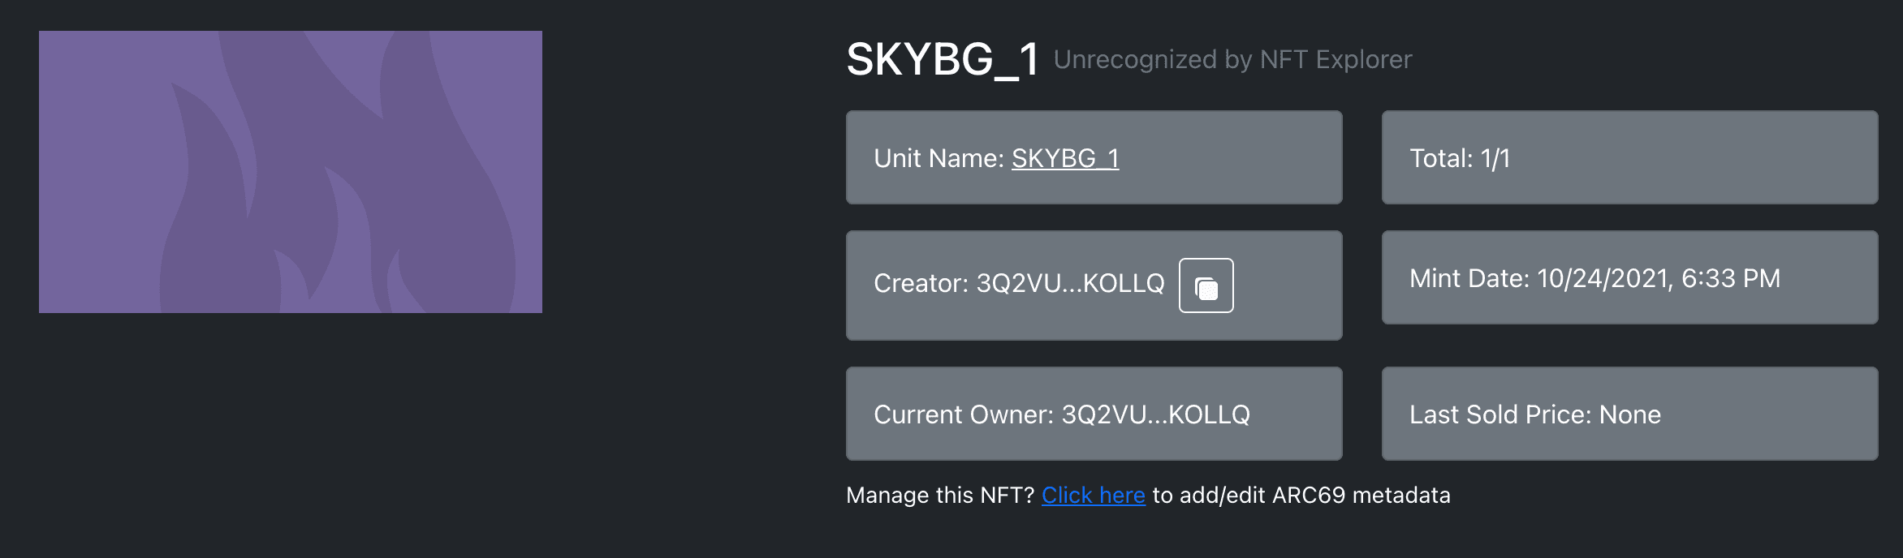Open the SKYBG_1 unit name link
This screenshot has height=558, width=1903.
tap(1065, 158)
